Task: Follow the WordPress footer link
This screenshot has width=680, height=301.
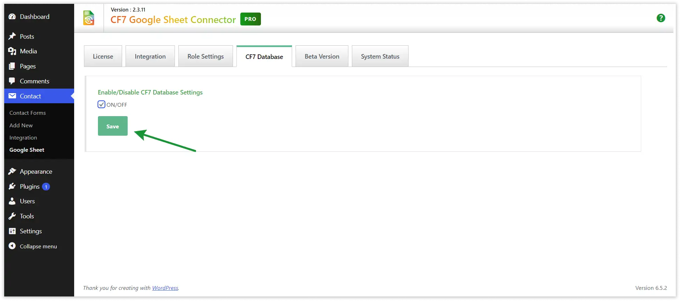Action: point(165,288)
